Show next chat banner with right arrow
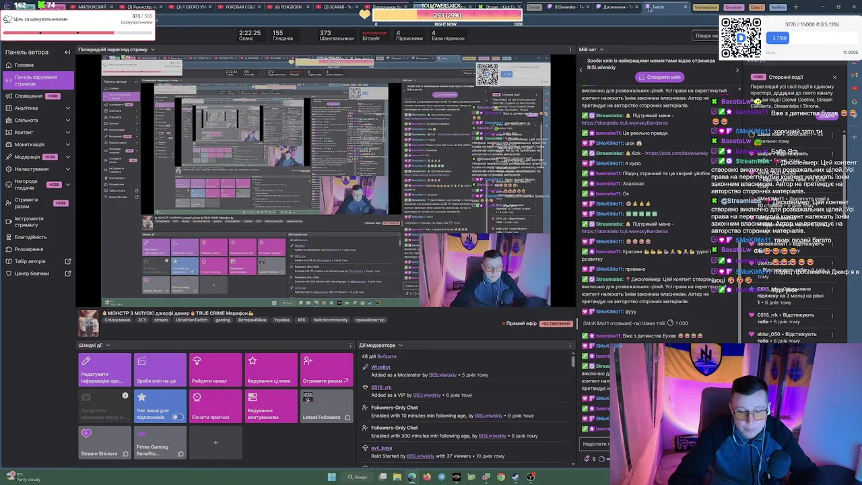Viewport: 862px width, 485px height. click(x=737, y=70)
